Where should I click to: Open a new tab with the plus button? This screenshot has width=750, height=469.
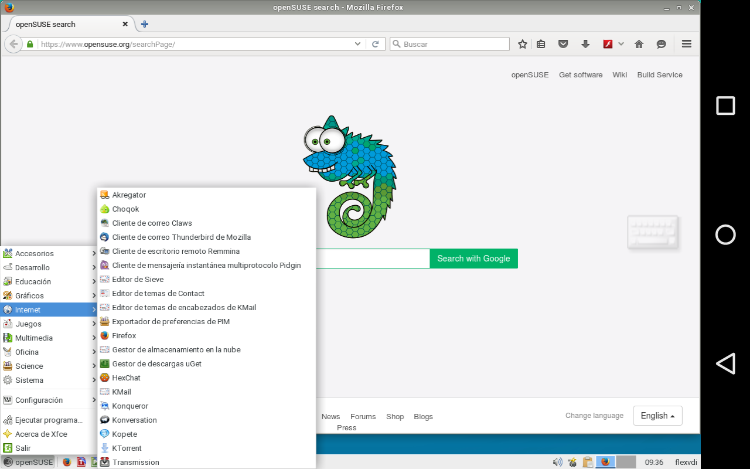coord(145,24)
